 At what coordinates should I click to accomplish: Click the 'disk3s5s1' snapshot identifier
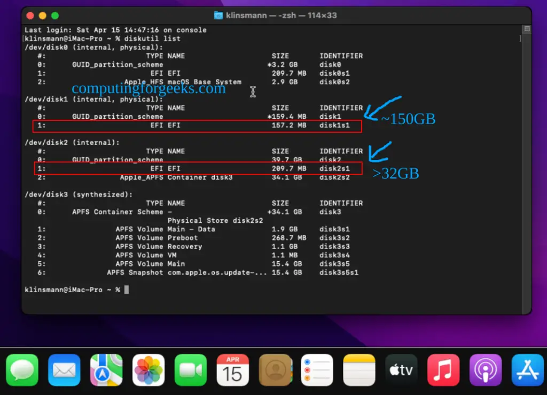(339, 272)
